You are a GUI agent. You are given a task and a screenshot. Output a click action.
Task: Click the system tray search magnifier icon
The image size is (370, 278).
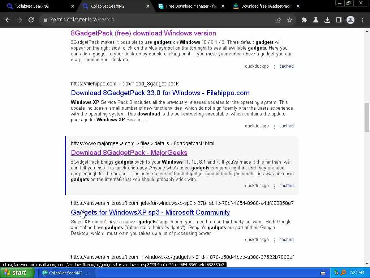[344, 273]
